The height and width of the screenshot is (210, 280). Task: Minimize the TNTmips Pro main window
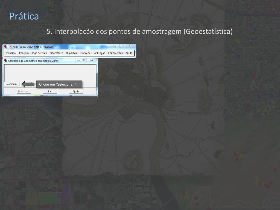[x=116, y=46]
